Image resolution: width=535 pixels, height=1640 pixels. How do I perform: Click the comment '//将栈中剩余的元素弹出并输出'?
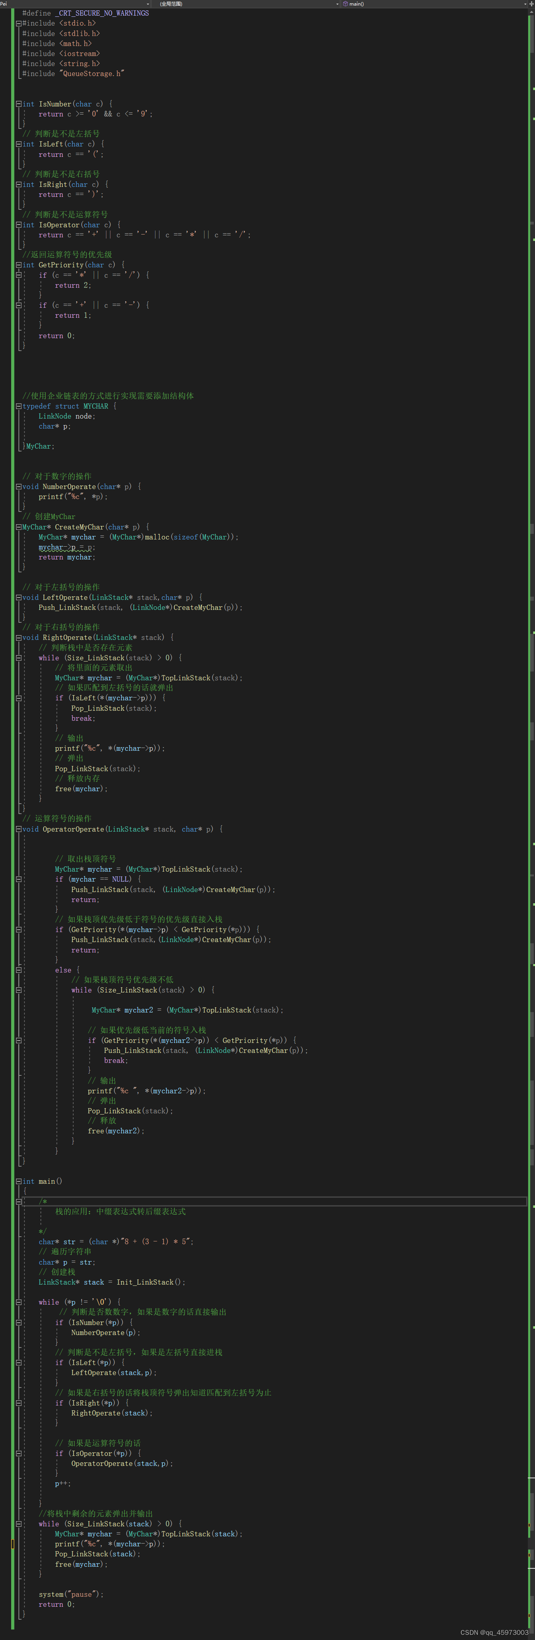tap(96, 1514)
